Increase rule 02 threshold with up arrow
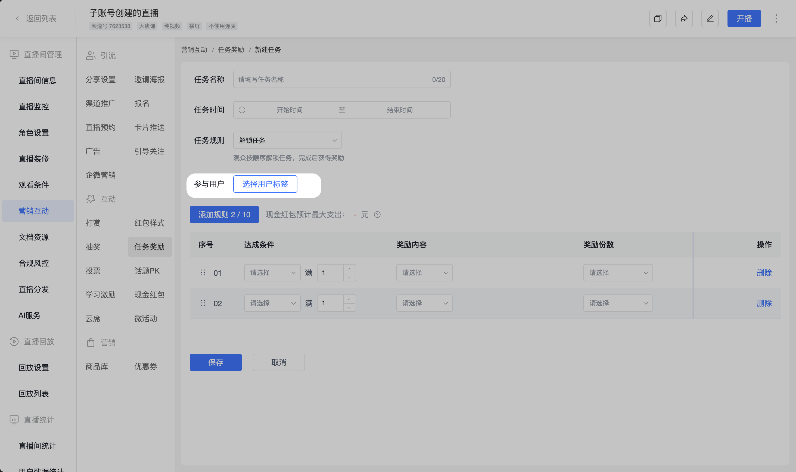The width and height of the screenshot is (796, 472). [x=350, y=299]
